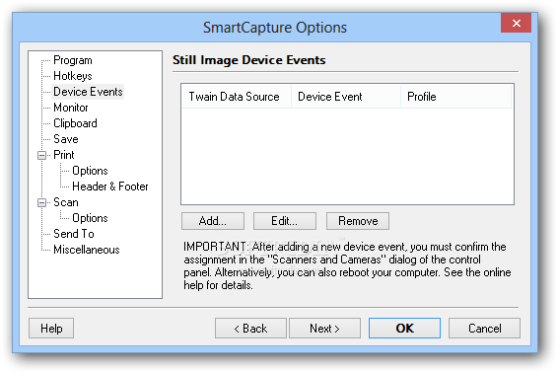Viewport: 558px width, 373px height.
Task: Open the Hotkeys settings page
Action: point(73,76)
